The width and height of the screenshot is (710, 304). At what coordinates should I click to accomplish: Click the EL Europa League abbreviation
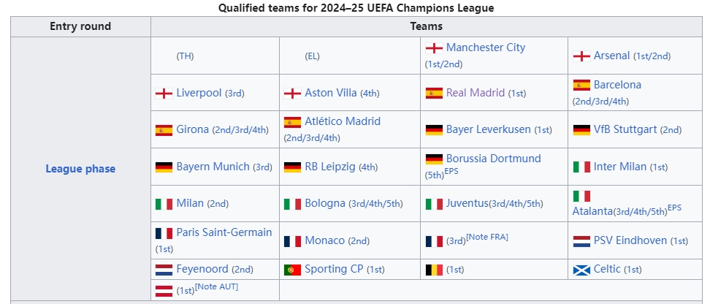tap(312, 56)
